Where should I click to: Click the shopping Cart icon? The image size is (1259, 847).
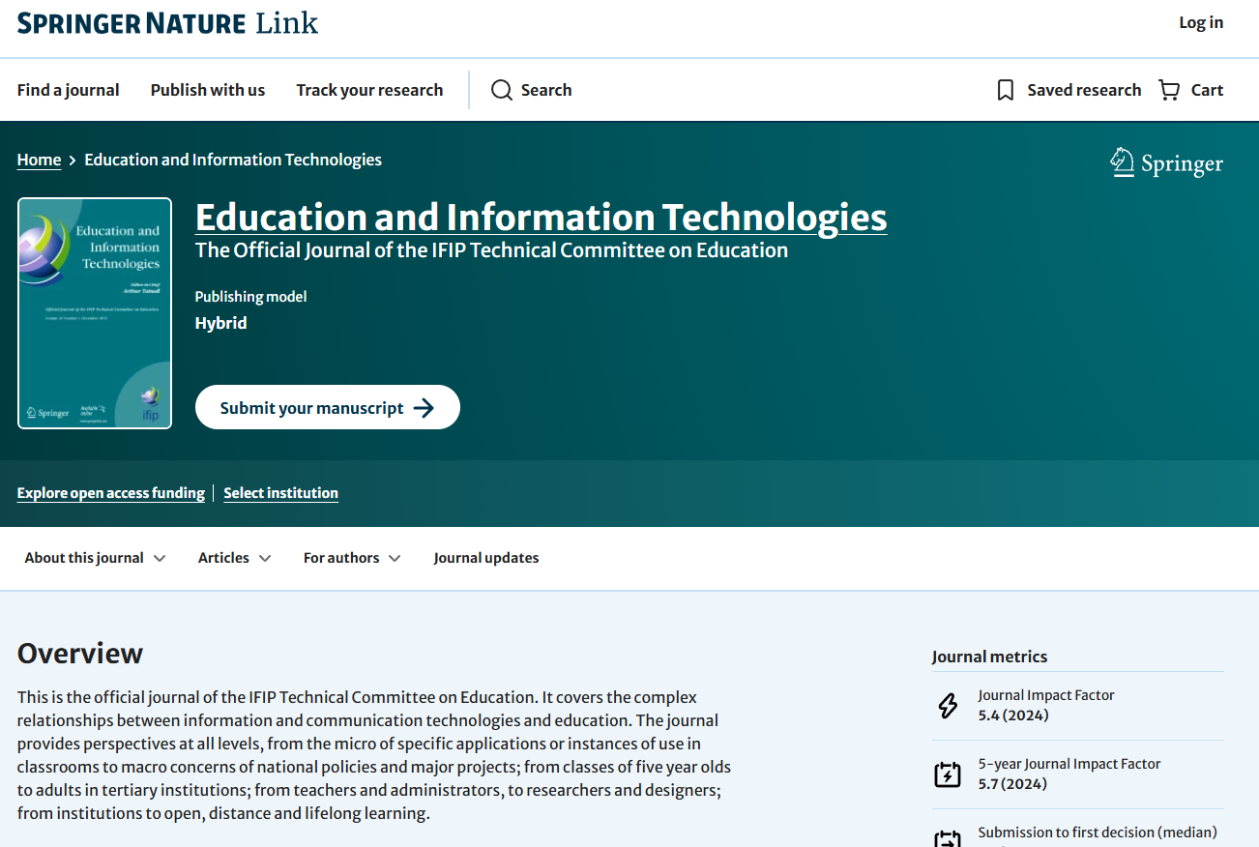click(1169, 90)
